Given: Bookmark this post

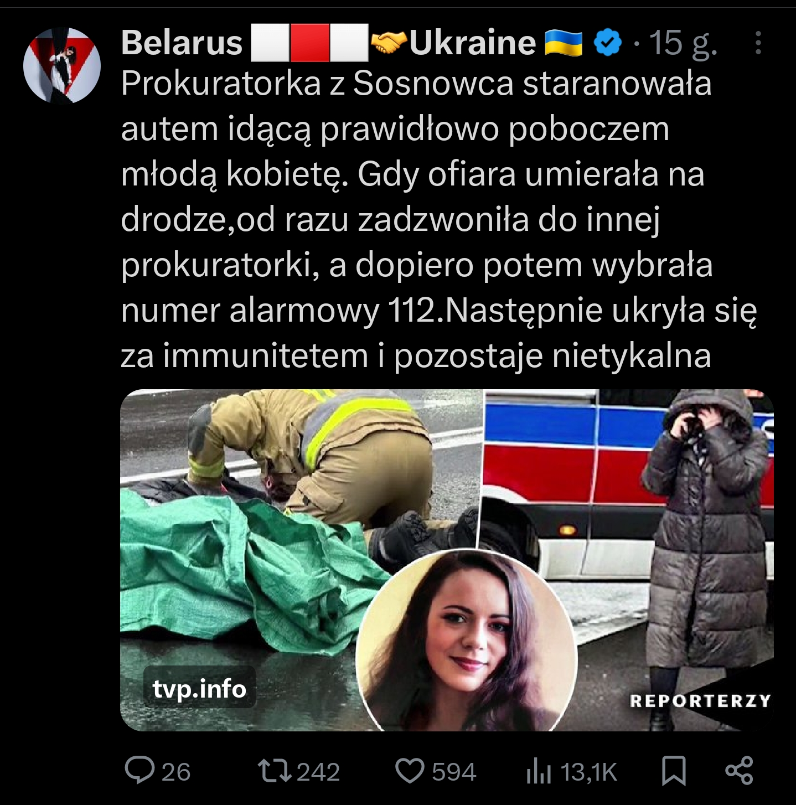Looking at the screenshot, I should (x=674, y=771).
